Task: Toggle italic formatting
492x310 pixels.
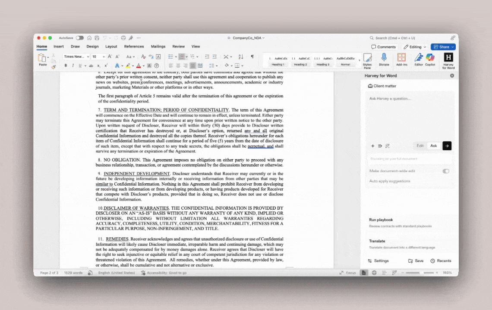Action: 73,65
